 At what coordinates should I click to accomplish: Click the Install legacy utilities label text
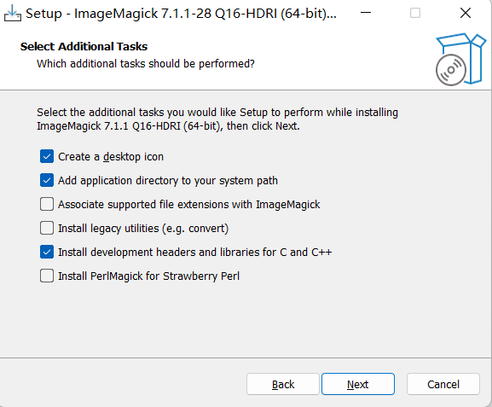point(143,229)
